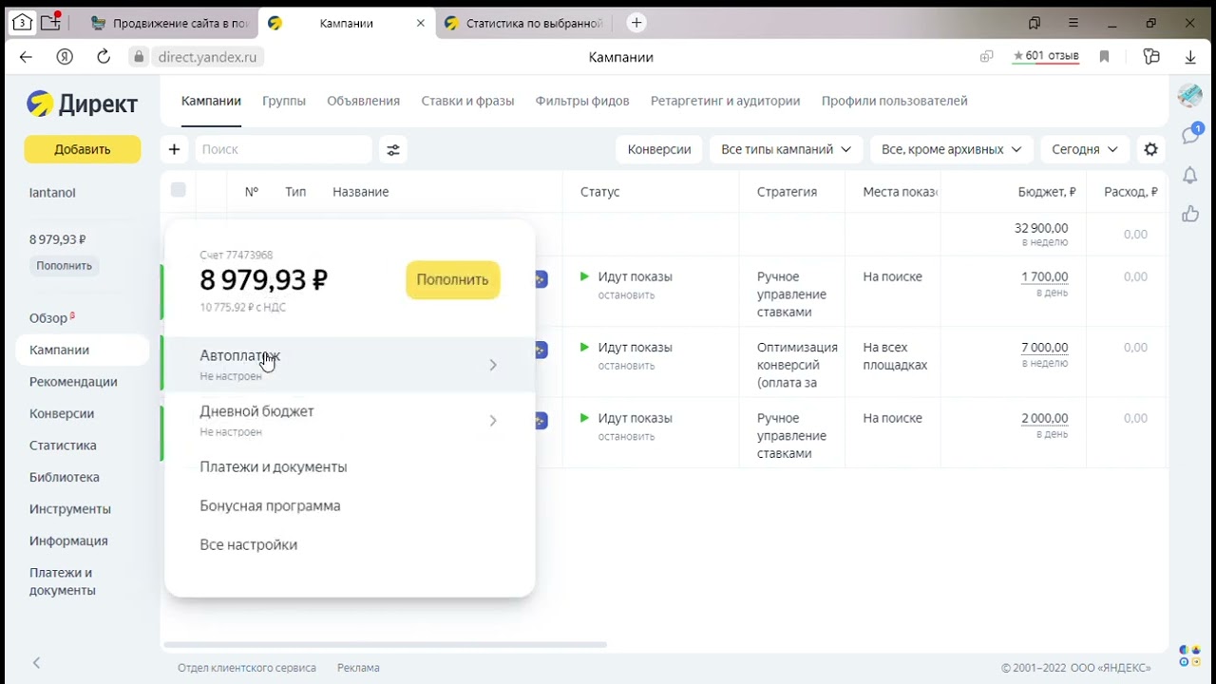Open Информация in the sidebar

(x=68, y=541)
